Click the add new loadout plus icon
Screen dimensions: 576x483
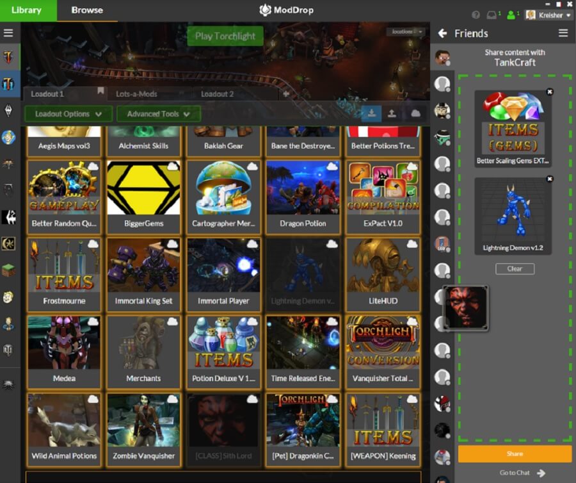pos(286,94)
